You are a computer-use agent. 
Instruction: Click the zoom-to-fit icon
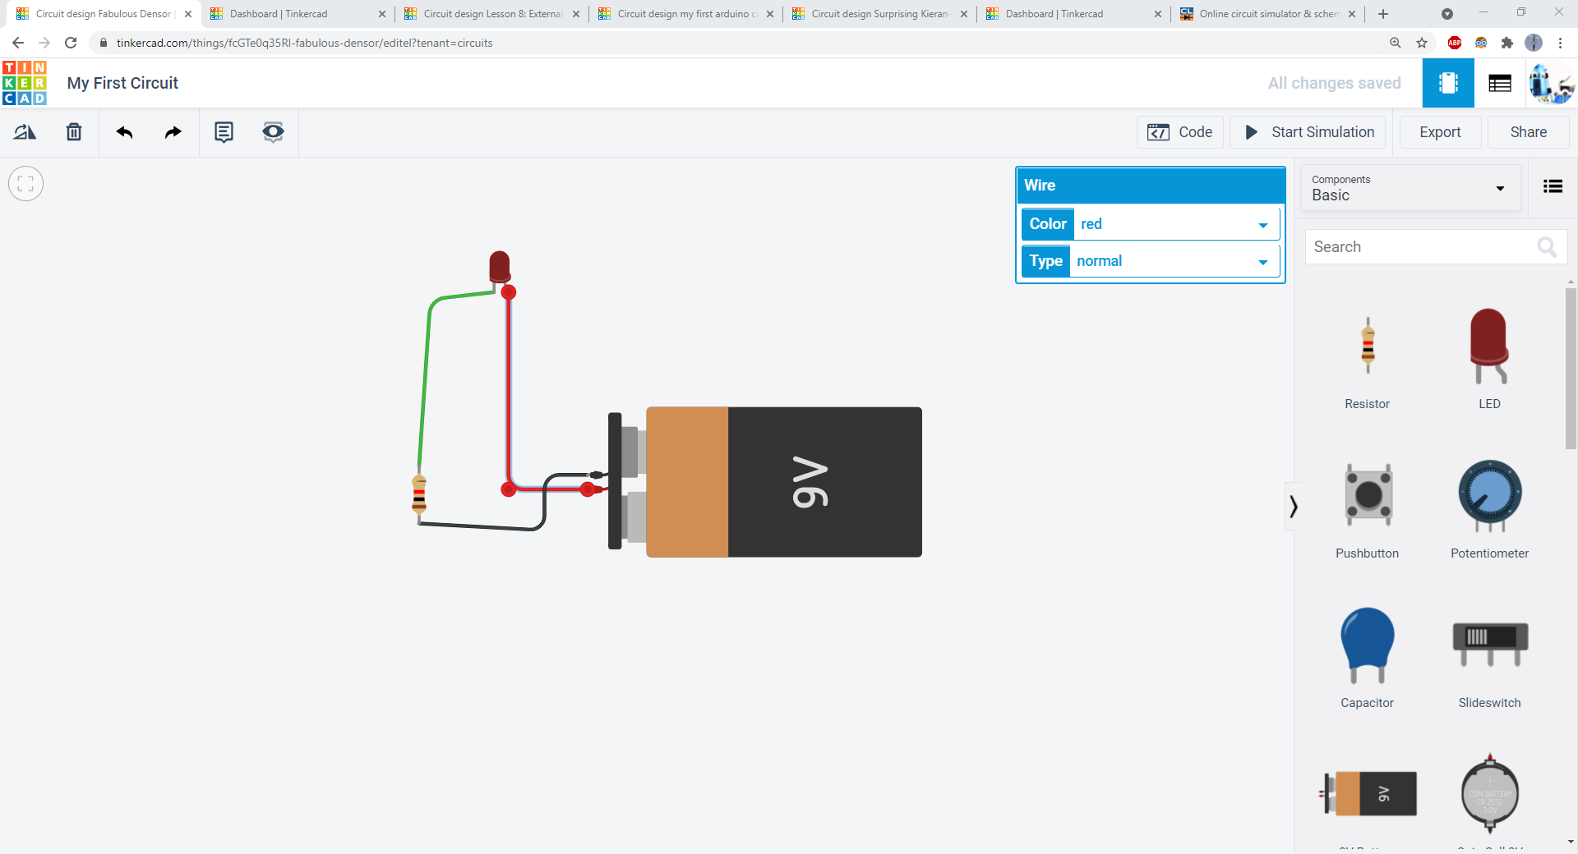pos(25,183)
